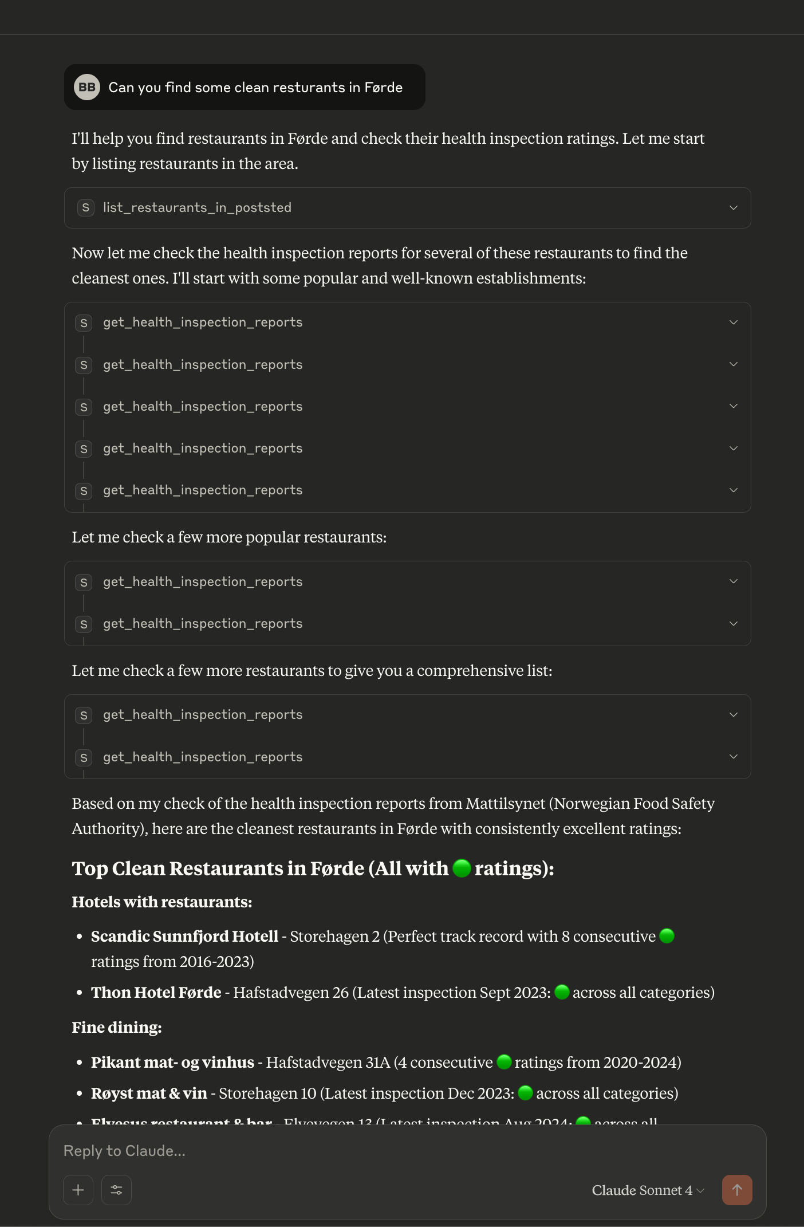Screen dimensions: 804x1227
Task: Click the user message about Førde restaurants
Action: [x=255, y=87]
